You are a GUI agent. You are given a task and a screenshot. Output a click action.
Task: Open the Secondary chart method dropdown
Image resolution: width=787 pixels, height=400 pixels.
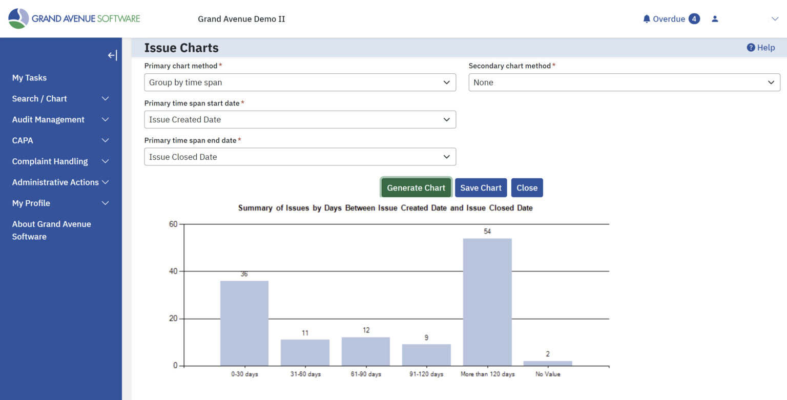pyautogui.click(x=624, y=82)
